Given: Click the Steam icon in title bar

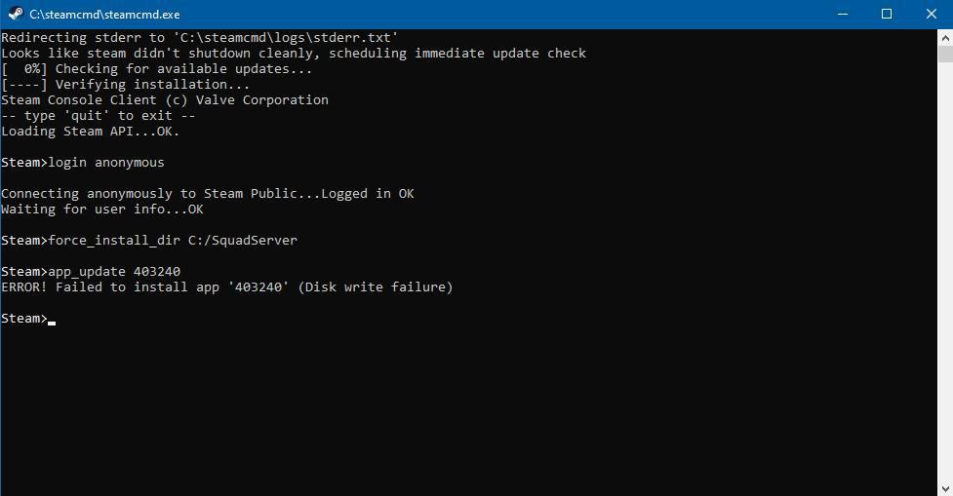Looking at the screenshot, I should (14, 15).
